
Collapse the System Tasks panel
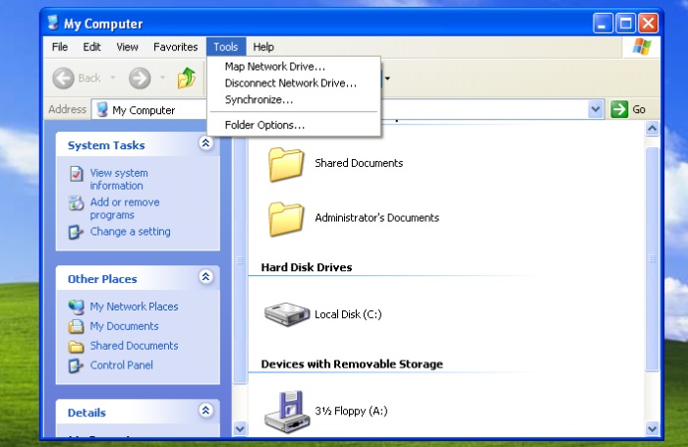pyautogui.click(x=205, y=143)
